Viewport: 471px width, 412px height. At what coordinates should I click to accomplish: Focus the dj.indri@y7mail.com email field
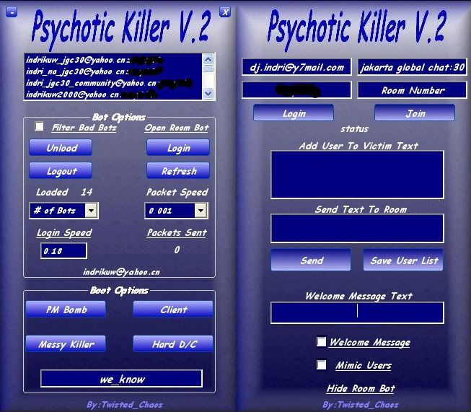pos(296,67)
